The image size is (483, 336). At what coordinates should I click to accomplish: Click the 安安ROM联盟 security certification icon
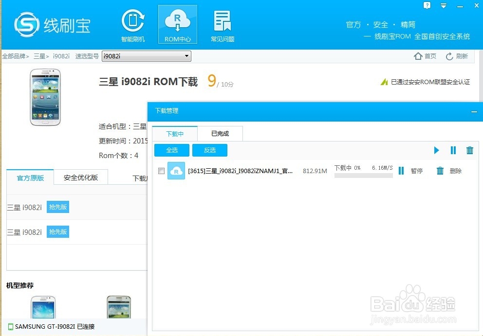coord(384,82)
